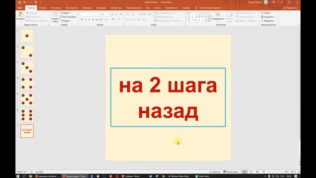Expand the shapes gallery more arrow
This screenshot has height=178, width=316.
[209, 20]
